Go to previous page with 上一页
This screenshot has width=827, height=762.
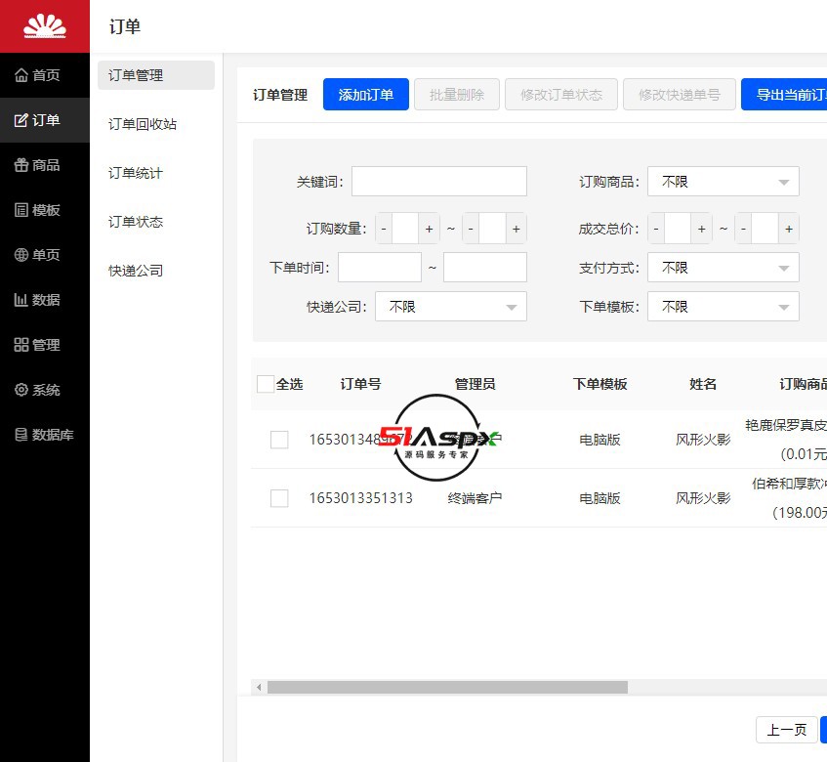pos(786,730)
